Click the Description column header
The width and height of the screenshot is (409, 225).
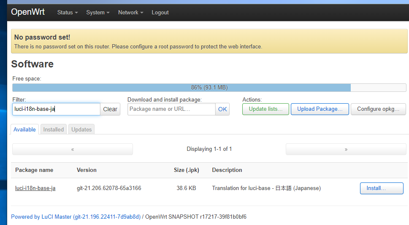click(x=227, y=170)
